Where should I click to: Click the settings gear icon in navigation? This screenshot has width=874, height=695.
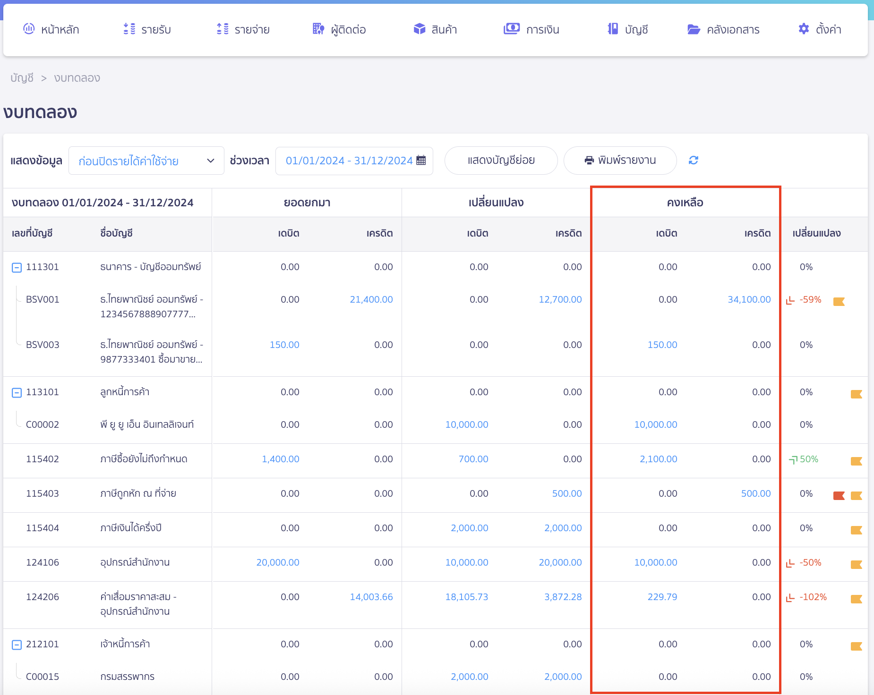coord(803,29)
